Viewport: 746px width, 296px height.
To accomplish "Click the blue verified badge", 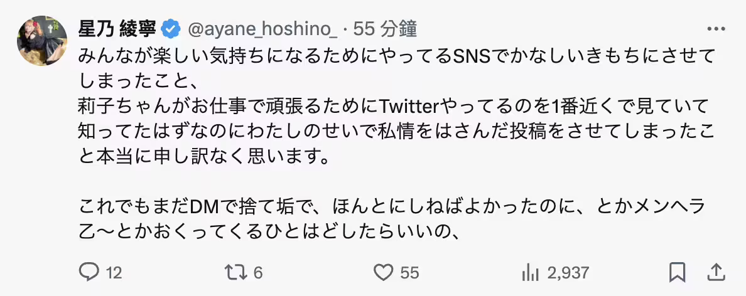I will 171,29.
